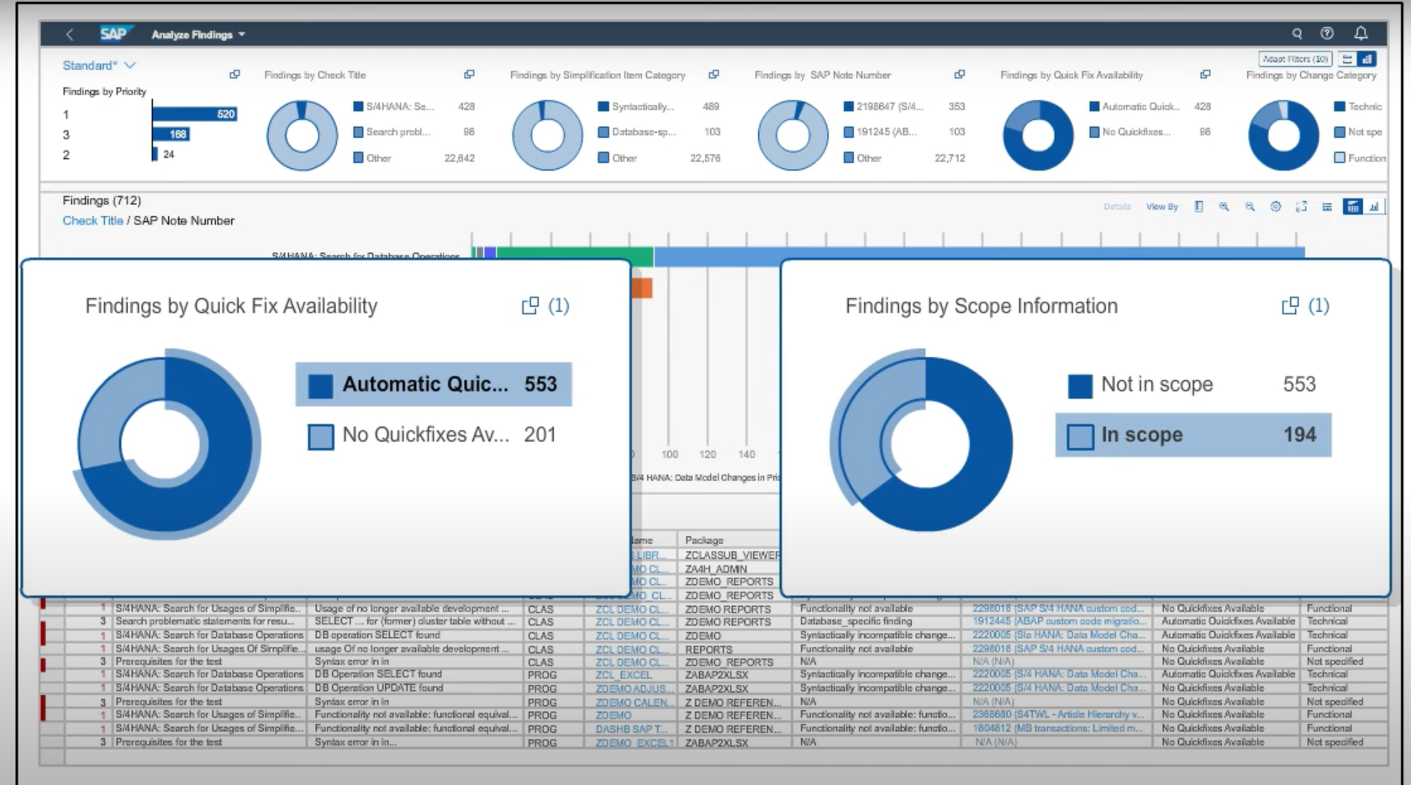Open the chart settings gear

(1276, 206)
